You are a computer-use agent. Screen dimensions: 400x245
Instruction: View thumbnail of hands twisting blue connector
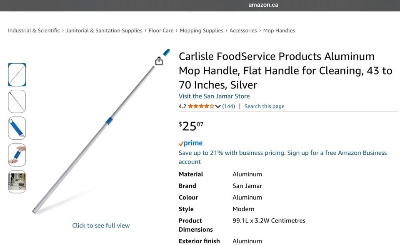pyautogui.click(x=17, y=155)
